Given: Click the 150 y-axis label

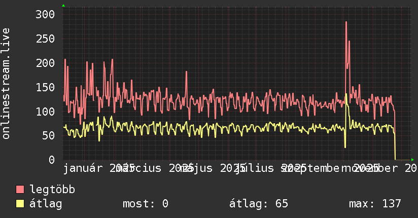Looking at the screenshot, I should tap(45, 87).
